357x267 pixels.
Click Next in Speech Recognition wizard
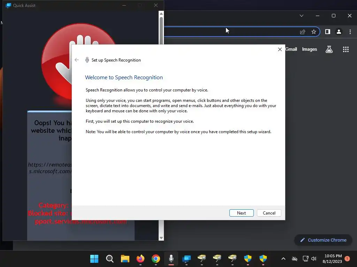241,213
